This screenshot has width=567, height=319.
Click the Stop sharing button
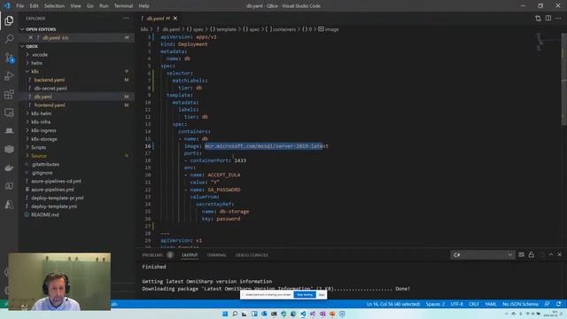[305, 295]
